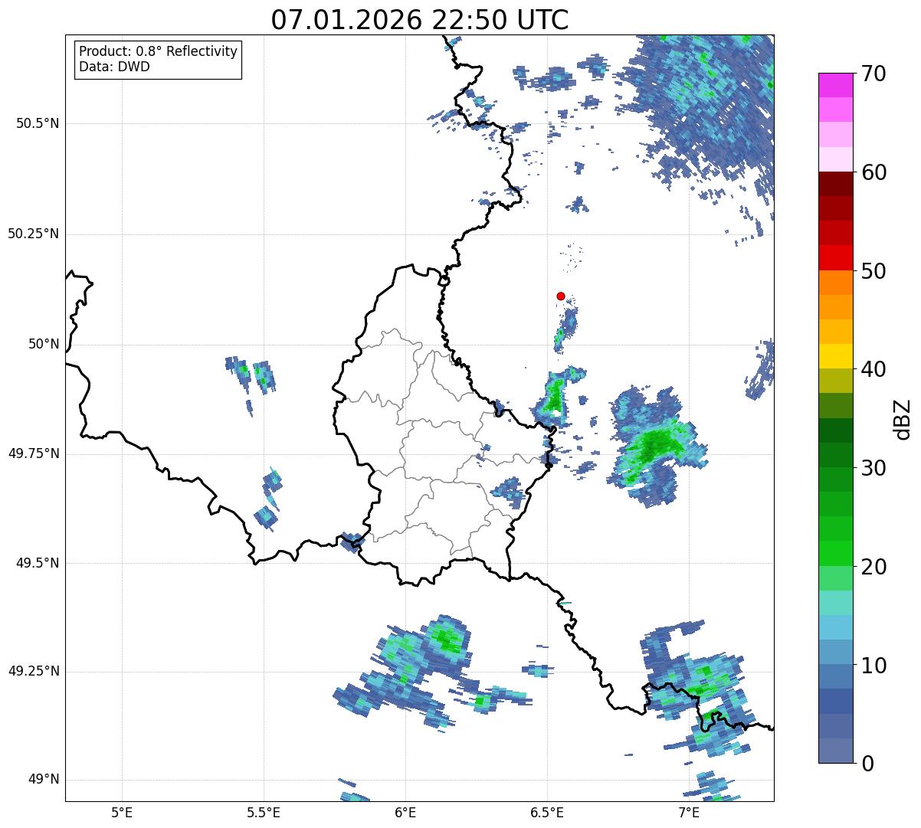
Task: Click the dBZ colorbar axis label
Action: pos(903,419)
